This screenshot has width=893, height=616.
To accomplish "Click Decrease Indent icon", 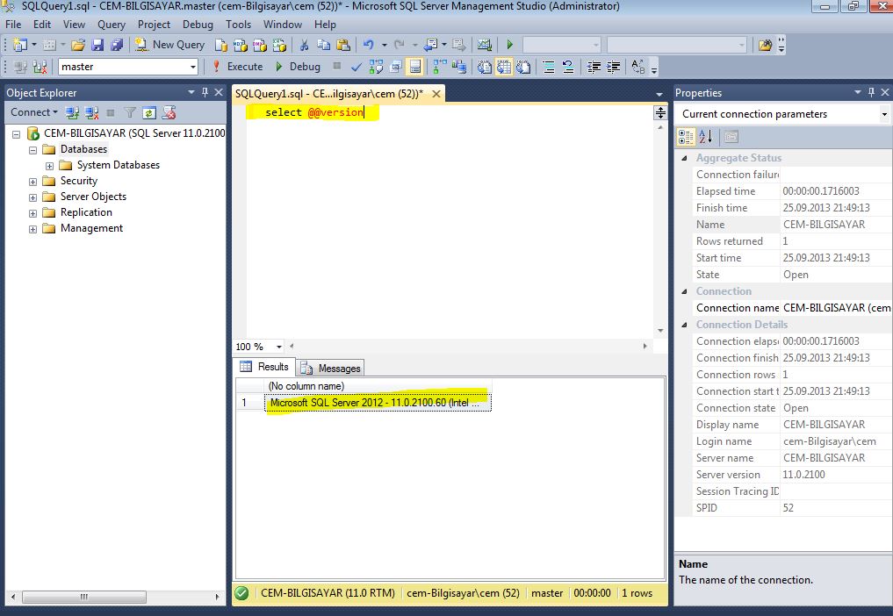I will 594,68.
